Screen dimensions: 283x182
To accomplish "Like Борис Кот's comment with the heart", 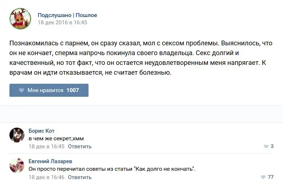I will [266, 146].
